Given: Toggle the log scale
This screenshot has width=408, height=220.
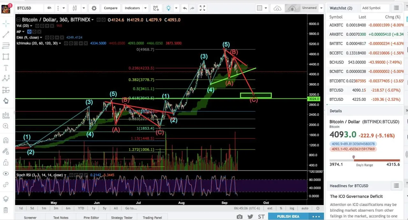Looking at the screenshot, I should coord(292,208).
